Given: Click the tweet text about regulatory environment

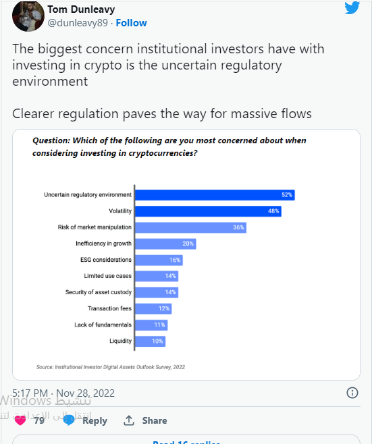Looking at the screenshot, I should (168, 65).
